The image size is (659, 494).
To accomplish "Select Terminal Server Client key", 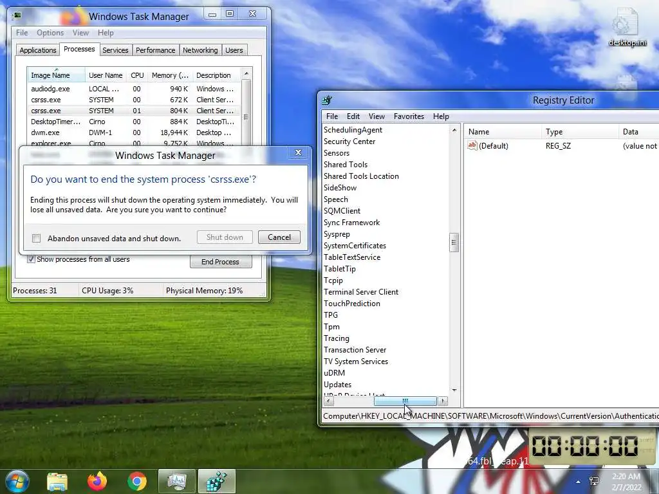I will [361, 291].
